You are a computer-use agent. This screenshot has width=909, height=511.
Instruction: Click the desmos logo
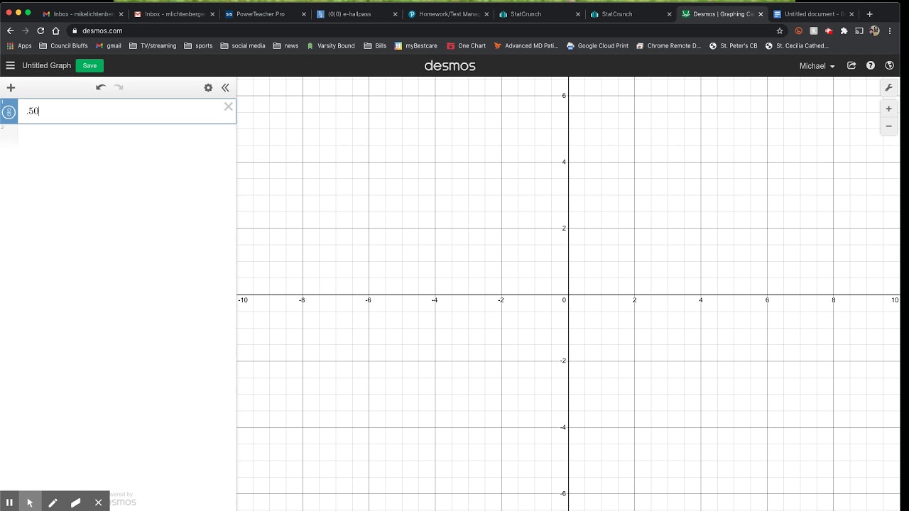[x=450, y=66]
